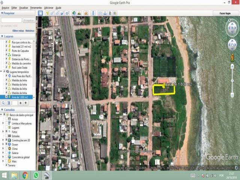This screenshot has width=240, height=180.
Task: Click the Pesquisar search button
Action: [28, 20]
